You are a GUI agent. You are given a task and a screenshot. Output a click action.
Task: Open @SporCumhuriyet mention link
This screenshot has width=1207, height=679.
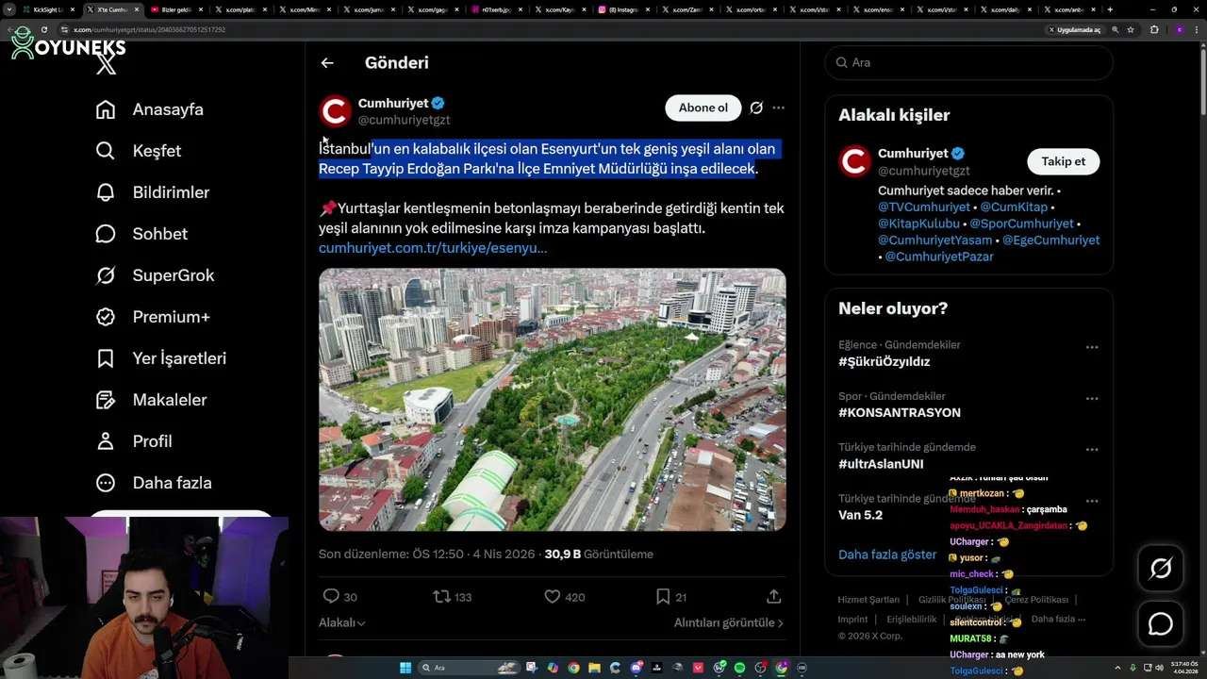(1021, 224)
